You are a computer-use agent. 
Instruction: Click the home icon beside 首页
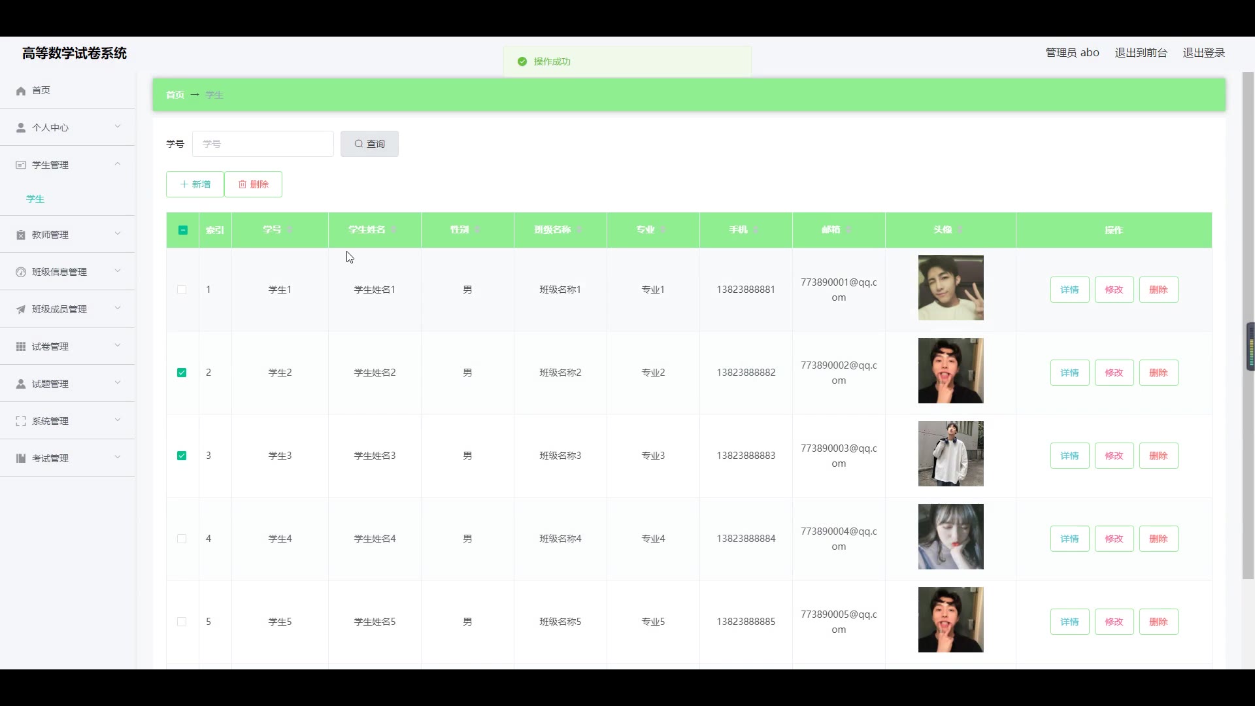[x=21, y=91]
